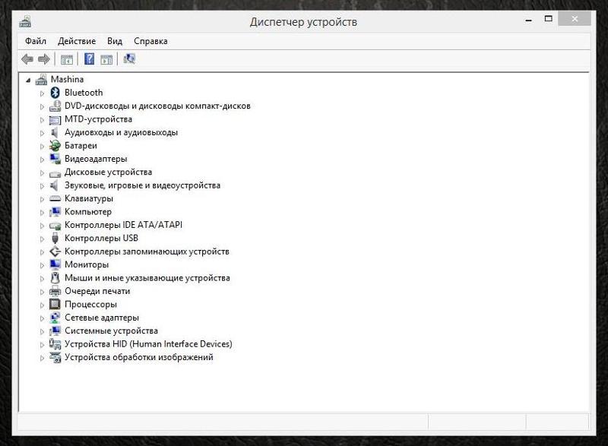Open the Действие menu

77,41
